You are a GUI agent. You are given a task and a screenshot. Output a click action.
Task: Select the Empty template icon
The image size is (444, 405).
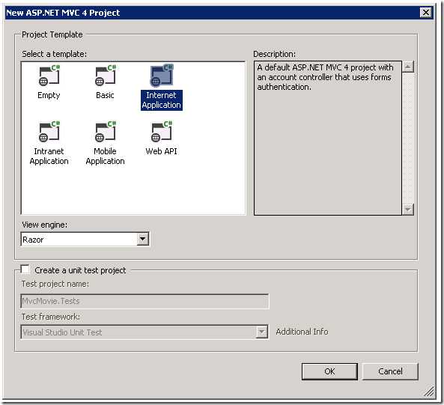point(49,75)
